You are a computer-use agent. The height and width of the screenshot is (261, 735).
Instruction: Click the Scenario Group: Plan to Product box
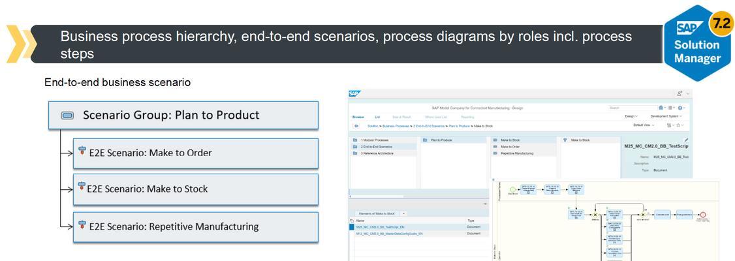click(x=183, y=115)
